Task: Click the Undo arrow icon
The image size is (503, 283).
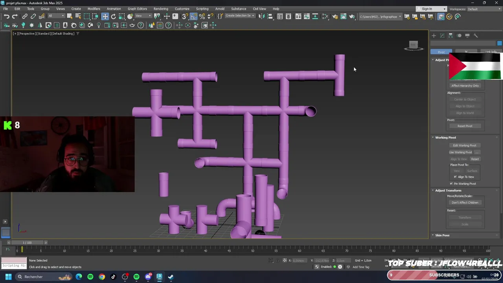Action: point(7,17)
